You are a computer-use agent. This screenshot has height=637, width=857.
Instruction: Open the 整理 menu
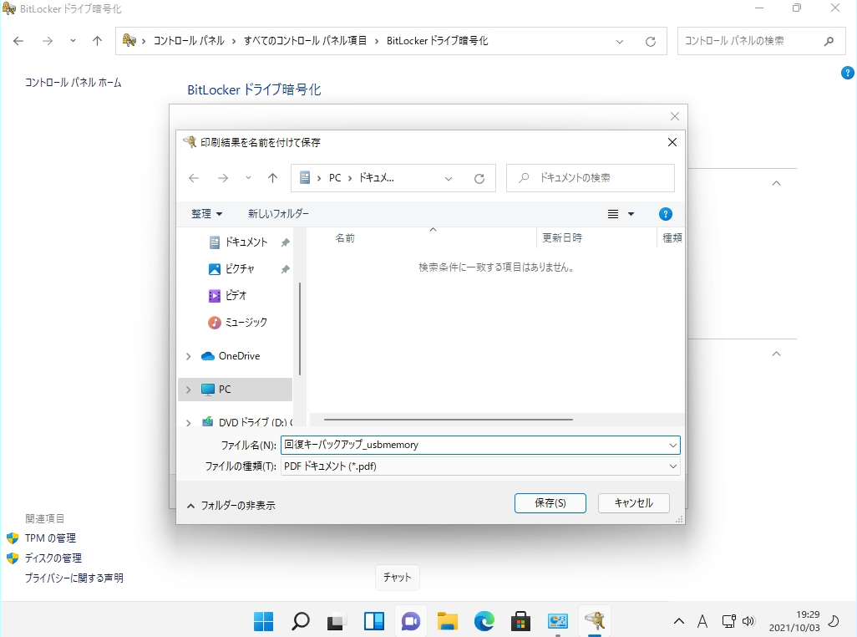pyautogui.click(x=206, y=214)
